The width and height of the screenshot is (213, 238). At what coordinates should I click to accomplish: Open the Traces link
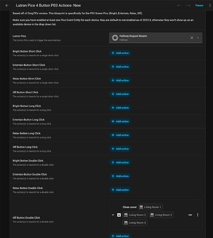click(199, 5)
